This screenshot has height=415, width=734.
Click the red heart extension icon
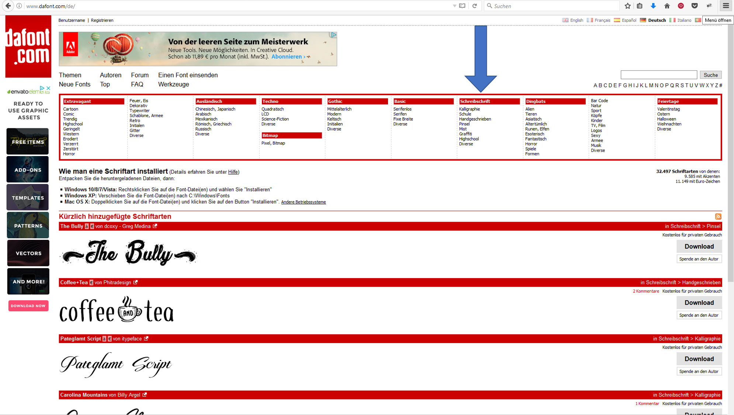(x=681, y=6)
